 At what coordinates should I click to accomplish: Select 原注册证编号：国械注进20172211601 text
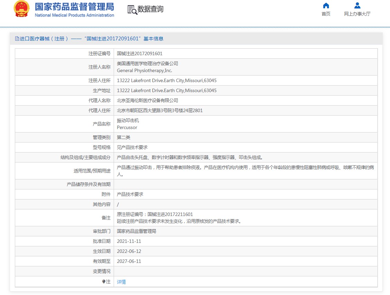pyautogui.click(x=155, y=214)
